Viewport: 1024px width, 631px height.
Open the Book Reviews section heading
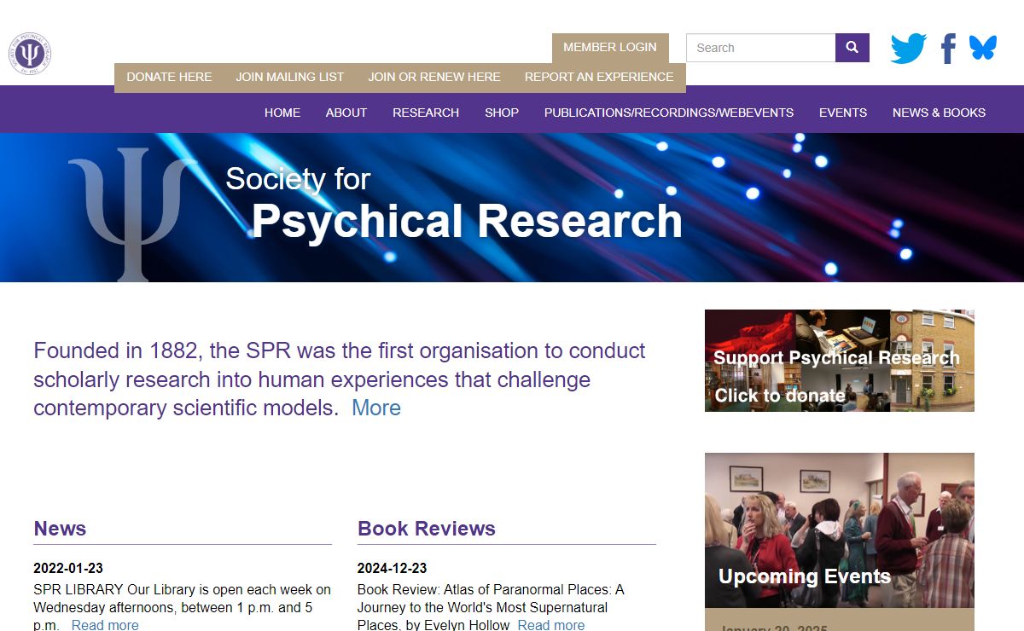[427, 529]
